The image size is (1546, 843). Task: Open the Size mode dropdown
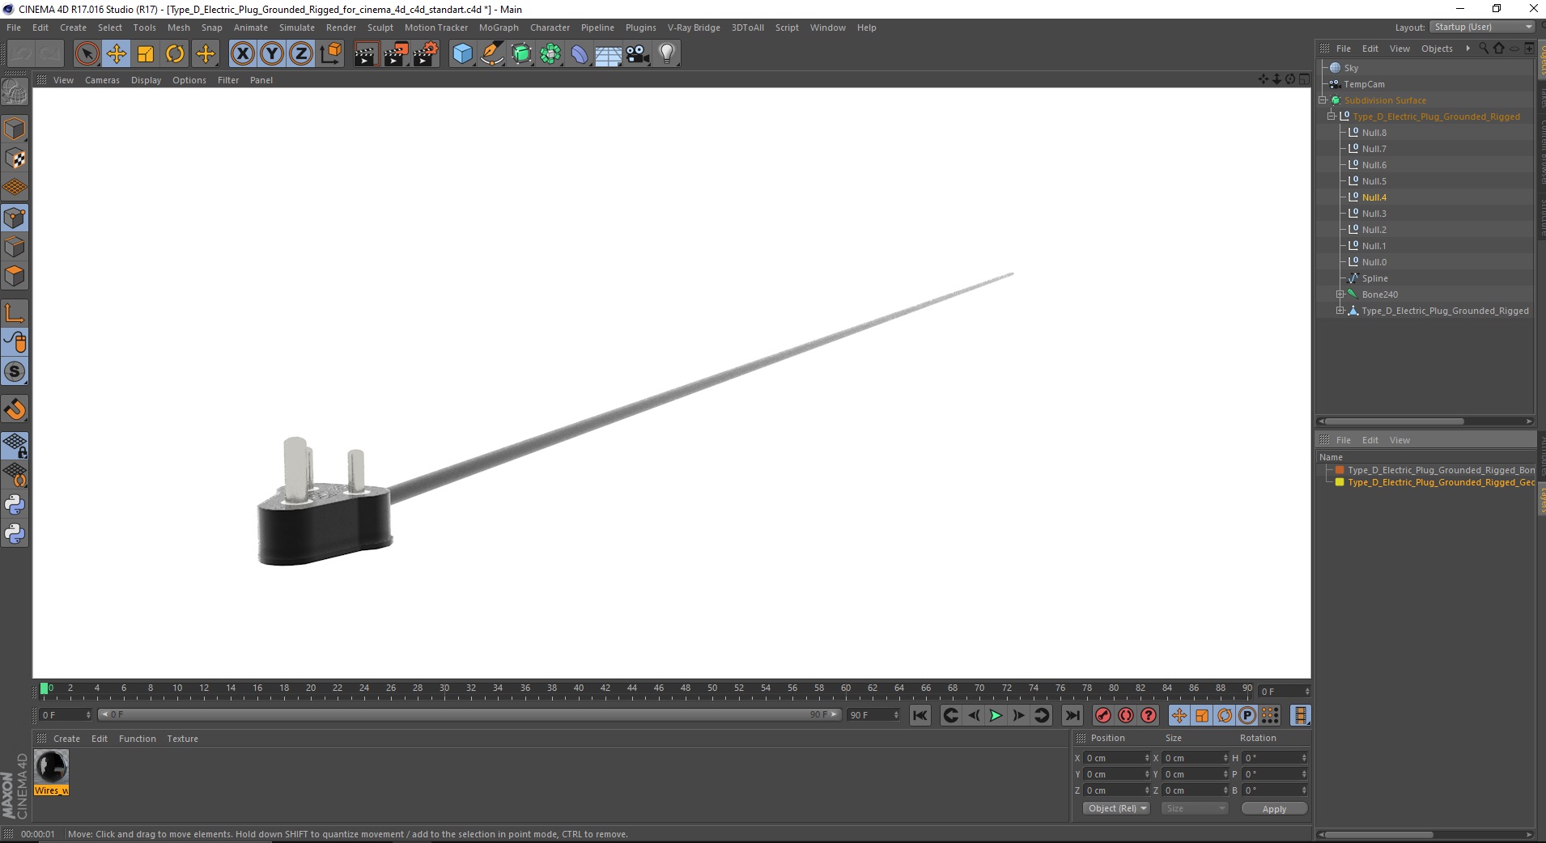coord(1195,808)
